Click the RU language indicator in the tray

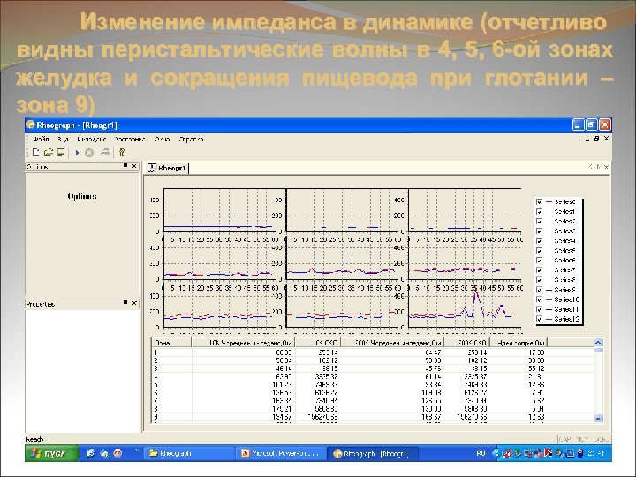pyautogui.click(x=481, y=453)
